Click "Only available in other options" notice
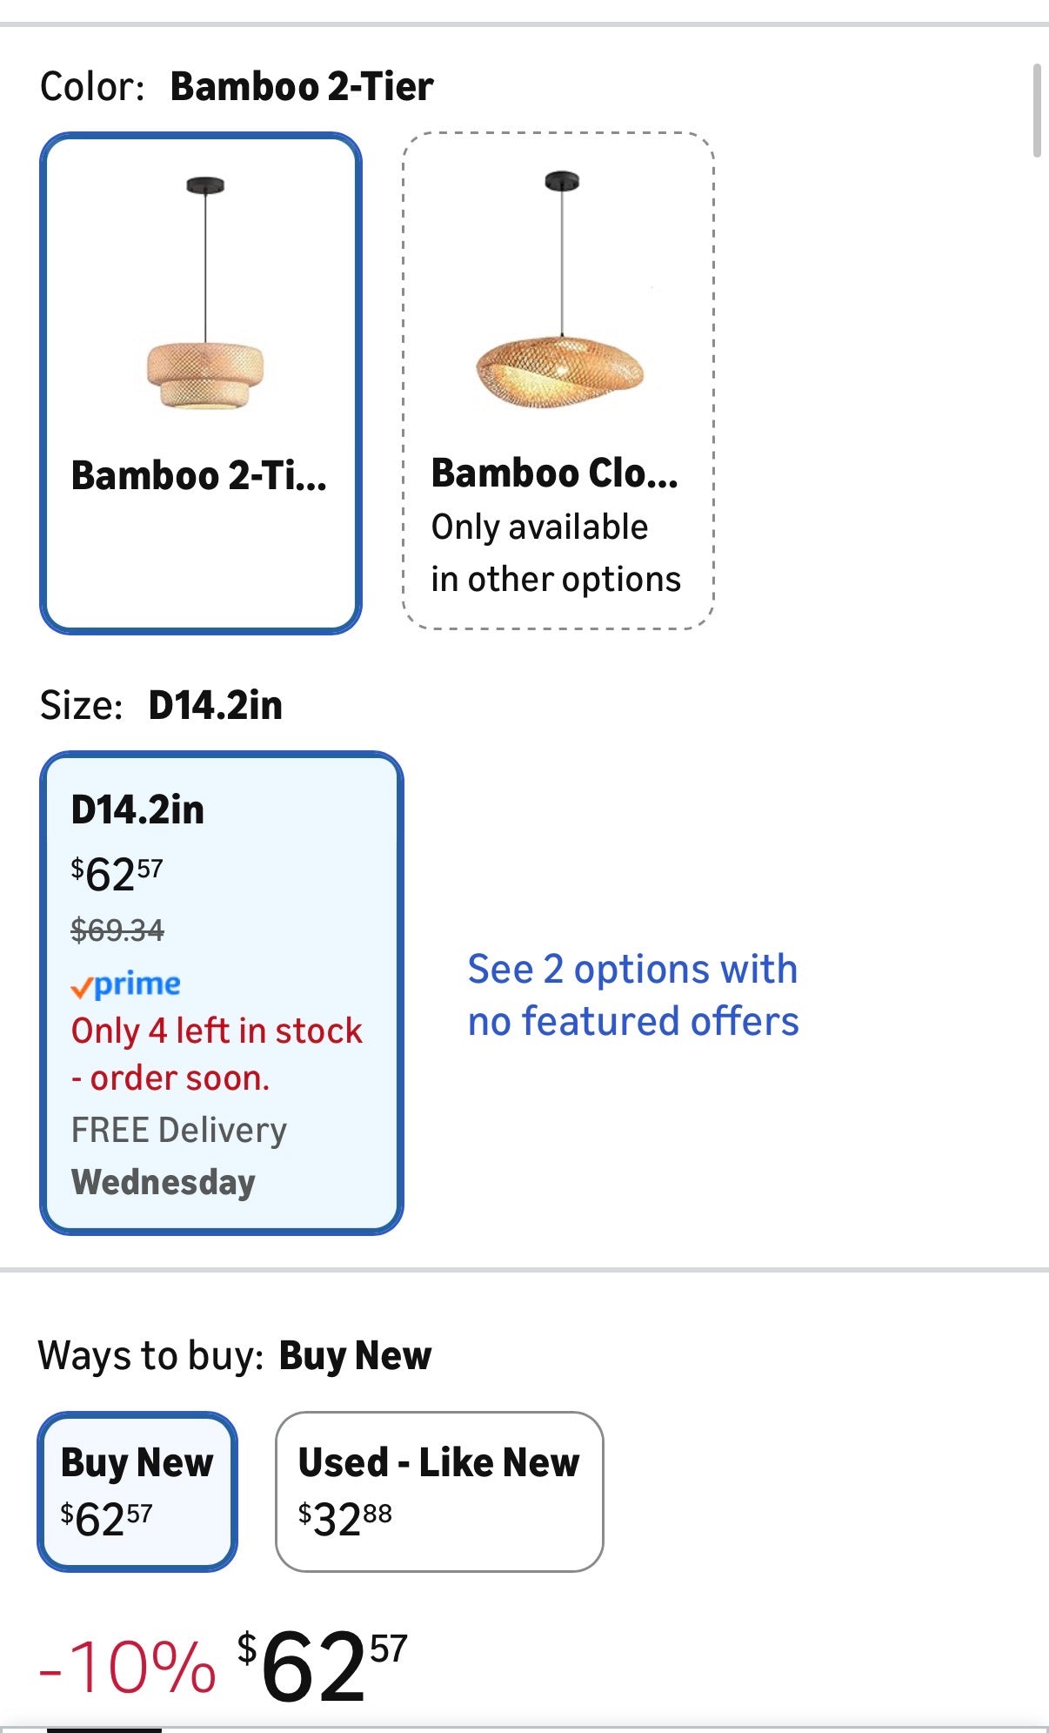 click(x=556, y=554)
